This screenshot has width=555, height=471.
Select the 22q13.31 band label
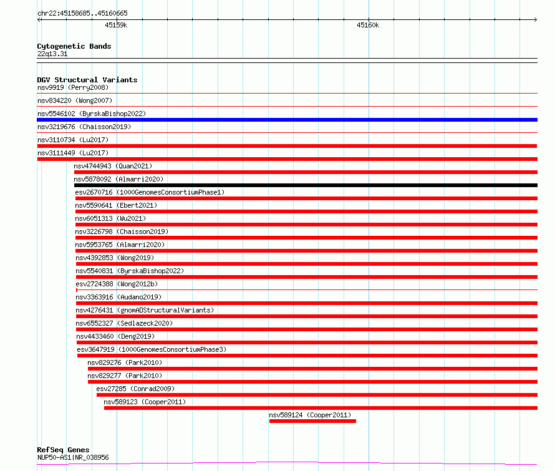[52, 54]
